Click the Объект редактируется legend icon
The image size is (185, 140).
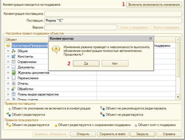click(x=8, y=114)
